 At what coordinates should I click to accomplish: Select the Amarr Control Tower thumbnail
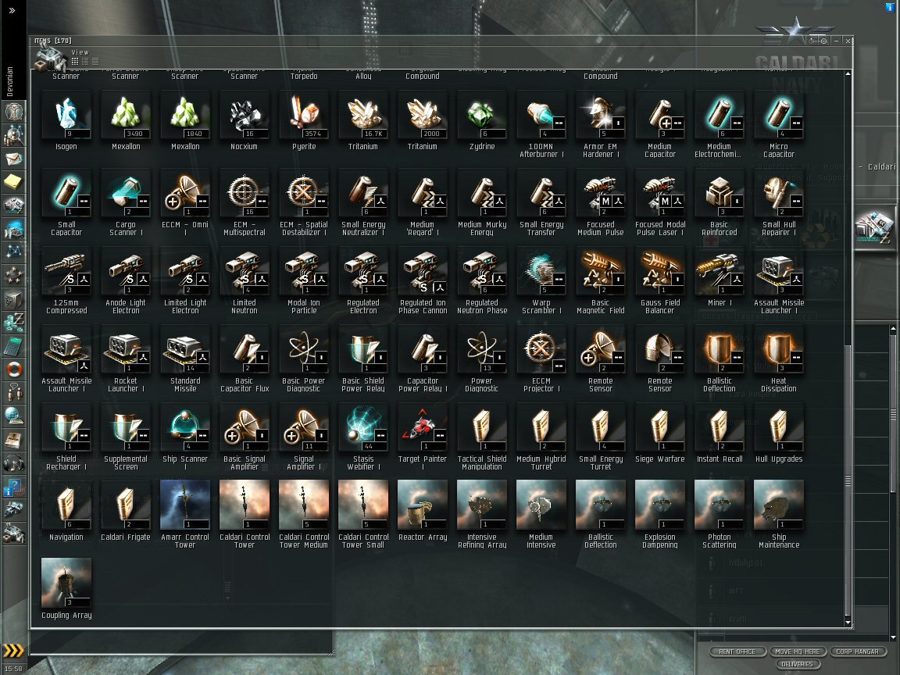point(185,505)
